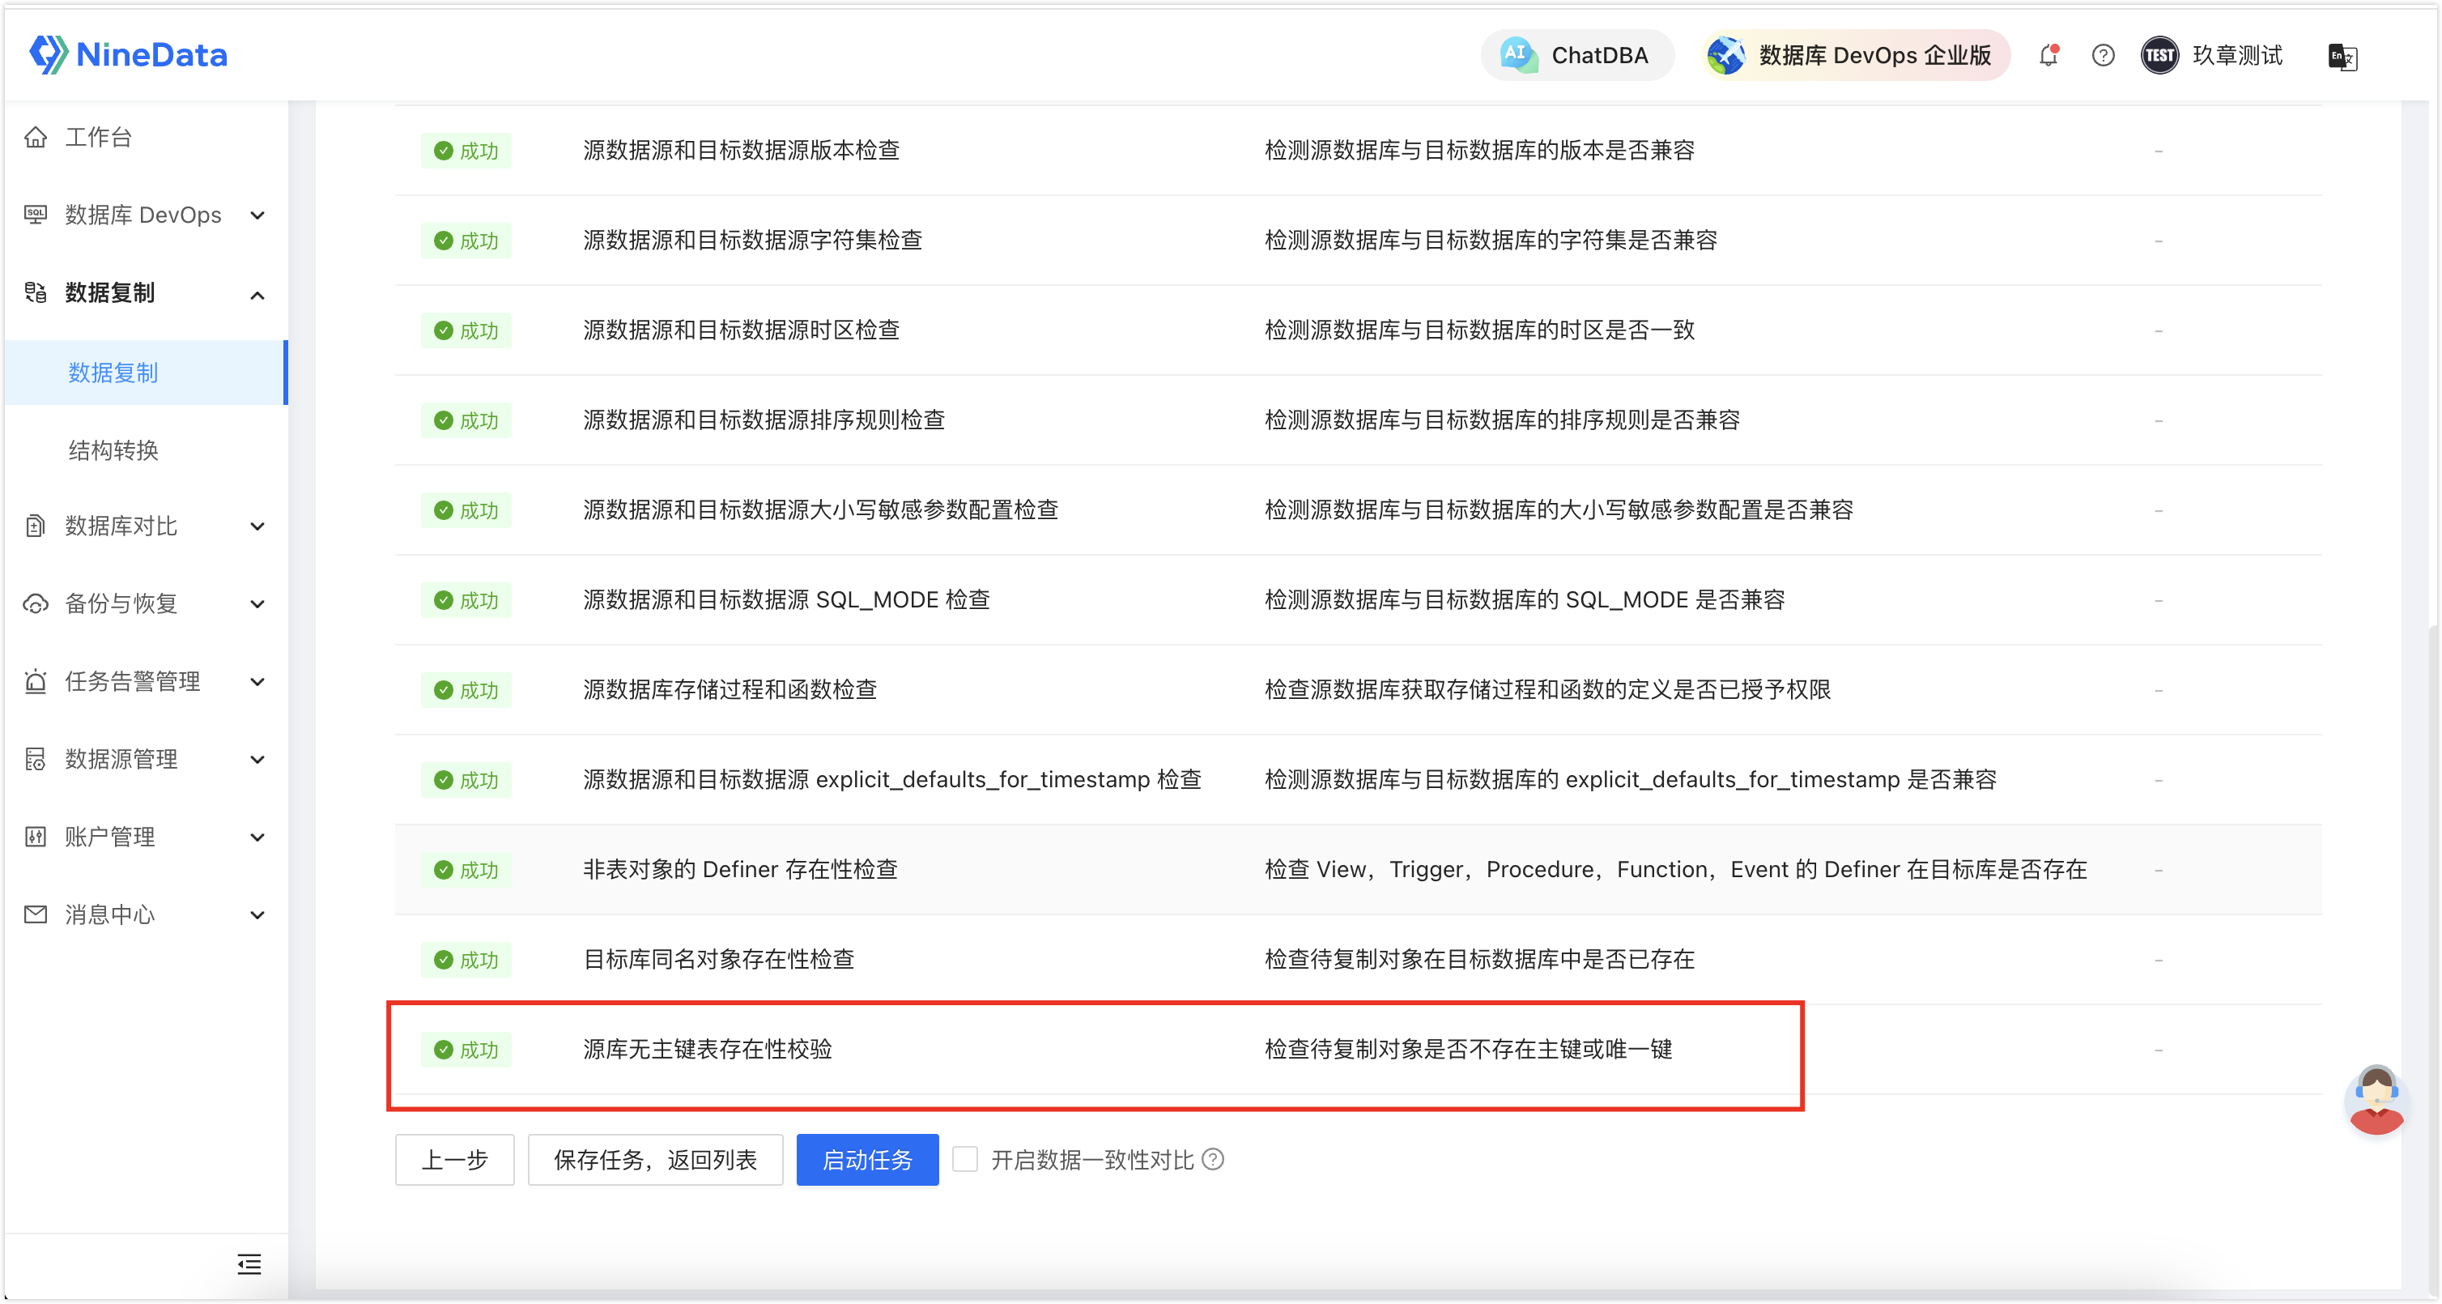This screenshot has height=1304, width=2442.
Task: Select 非表对象的 Definer 存在性检查 text
Action: [x=740, y=870]
